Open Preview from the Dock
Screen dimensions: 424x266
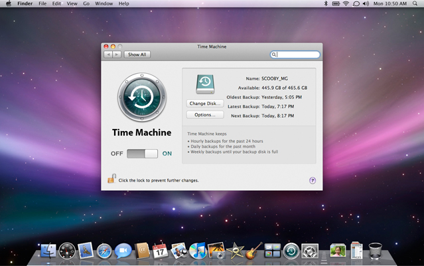[178, 251]
